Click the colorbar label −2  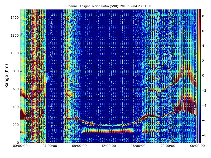pyautogui.click(x=204, y=91)
